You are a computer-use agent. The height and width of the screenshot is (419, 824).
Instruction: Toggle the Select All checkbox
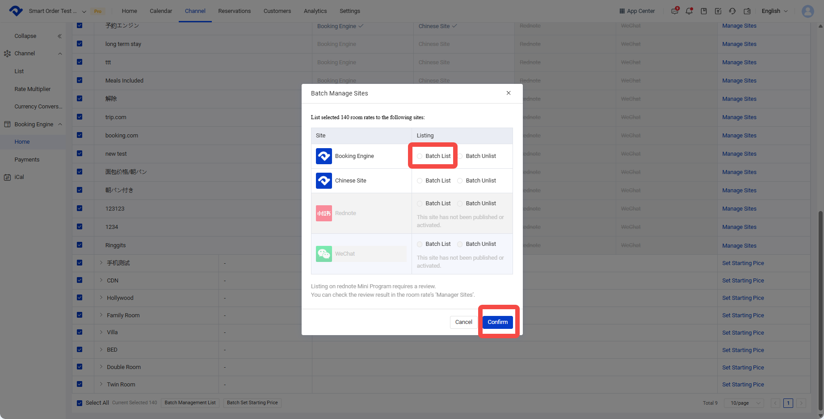[80, 403]
